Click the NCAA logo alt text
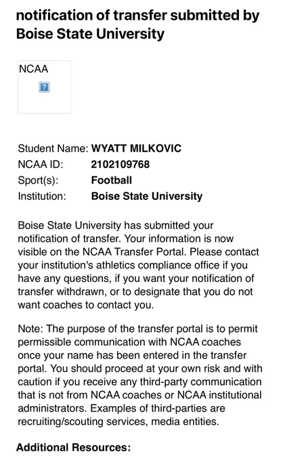 pos(33,68)
